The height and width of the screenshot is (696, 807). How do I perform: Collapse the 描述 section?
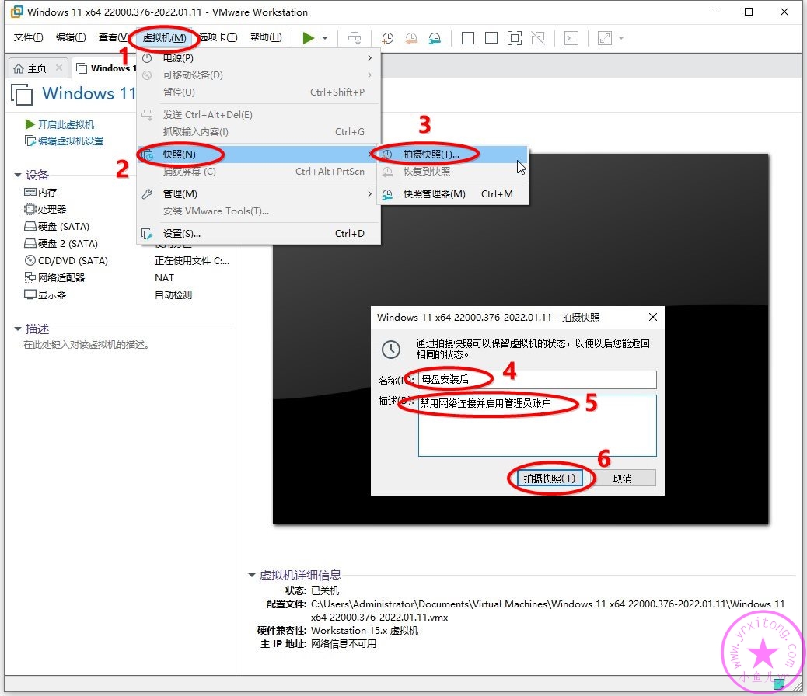click(18, 329)
